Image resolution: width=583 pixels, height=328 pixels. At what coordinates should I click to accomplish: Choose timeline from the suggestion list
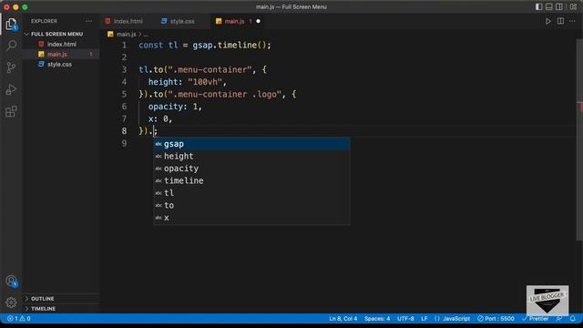click(251, 180)
